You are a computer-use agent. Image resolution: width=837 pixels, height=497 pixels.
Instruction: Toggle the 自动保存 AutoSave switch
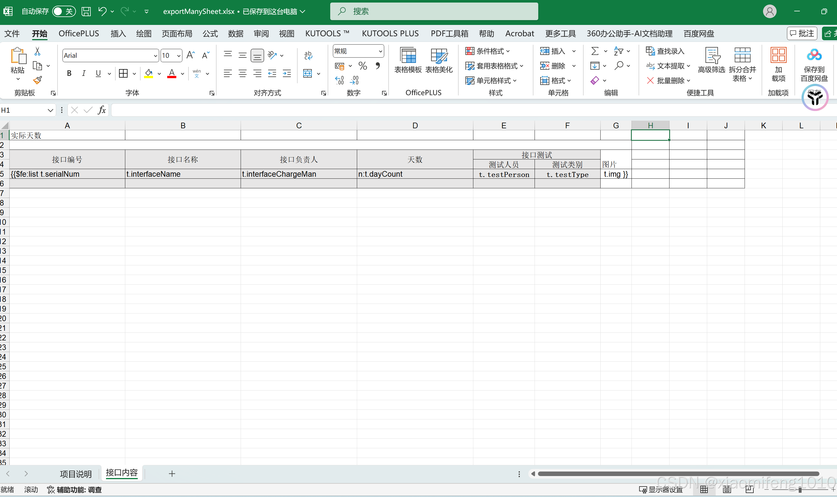click(x=64, y=11)
